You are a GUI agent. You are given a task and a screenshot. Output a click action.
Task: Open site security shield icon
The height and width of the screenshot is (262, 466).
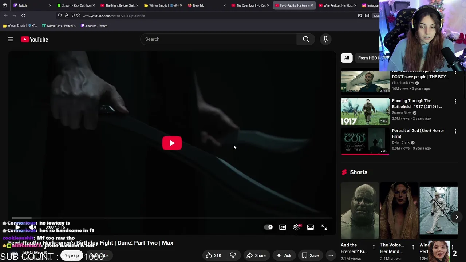pyautogui.click(x=60, y=16)
